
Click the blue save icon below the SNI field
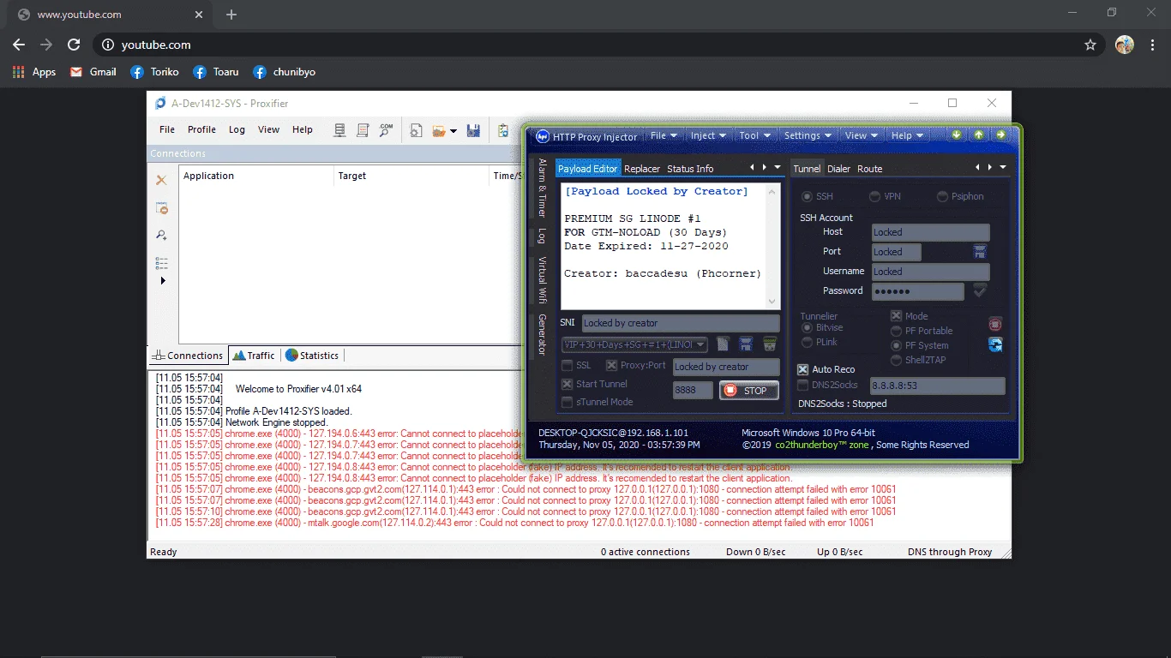[x=746, y=344]
